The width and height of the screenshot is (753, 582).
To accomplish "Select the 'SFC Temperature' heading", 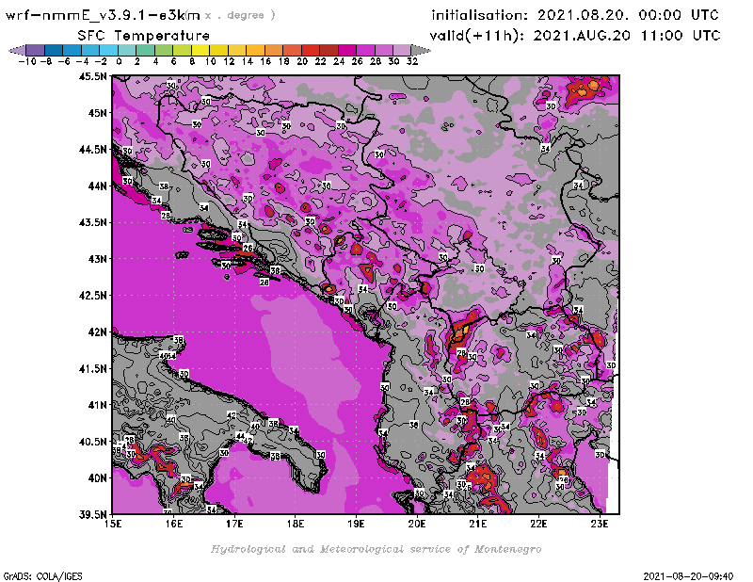I will point(144,36).
